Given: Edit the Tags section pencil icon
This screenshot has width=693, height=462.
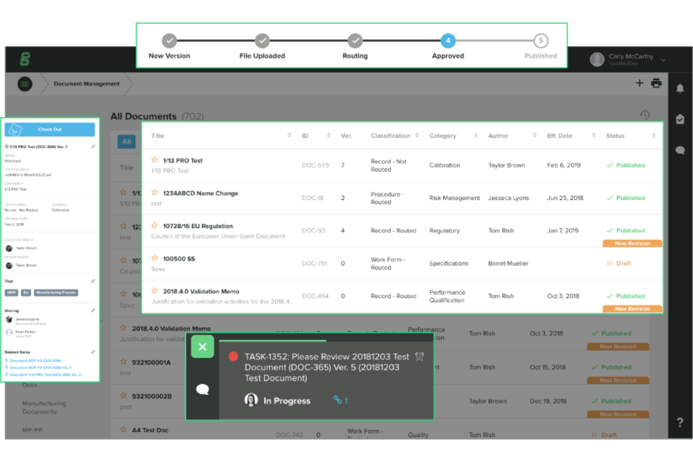Looking at the screenshot, I should [93, 281].
